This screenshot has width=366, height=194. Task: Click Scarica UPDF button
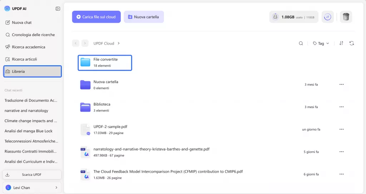pos(32,175)
